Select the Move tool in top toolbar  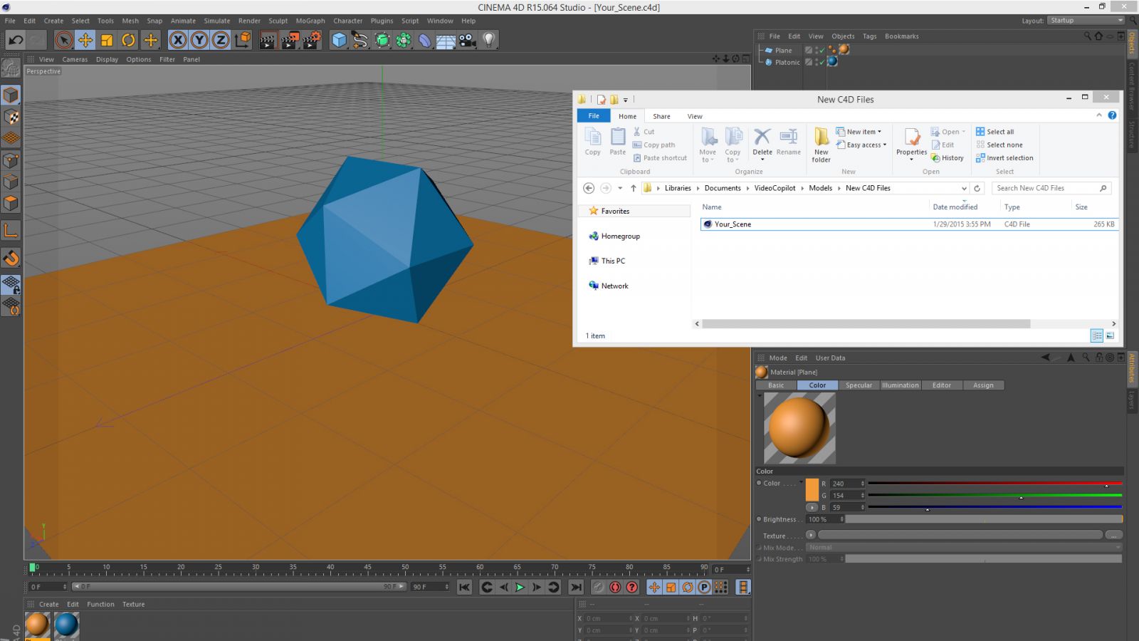pos(85,41)
